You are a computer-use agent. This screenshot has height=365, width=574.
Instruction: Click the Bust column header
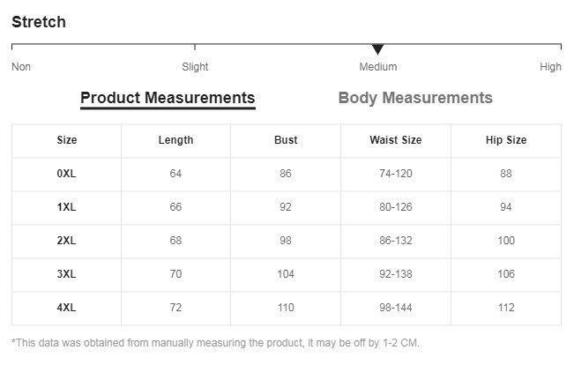[x=286, y=140]
